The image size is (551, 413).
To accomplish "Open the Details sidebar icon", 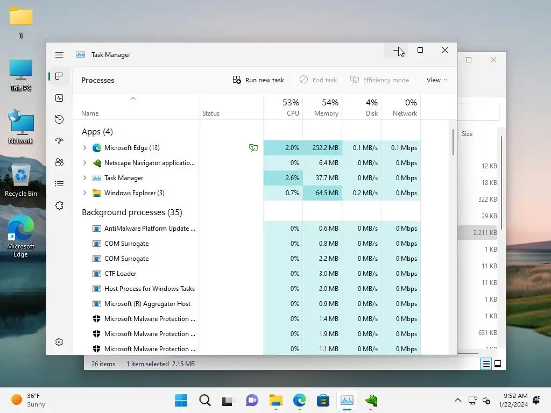I will (x=59, y=184).
